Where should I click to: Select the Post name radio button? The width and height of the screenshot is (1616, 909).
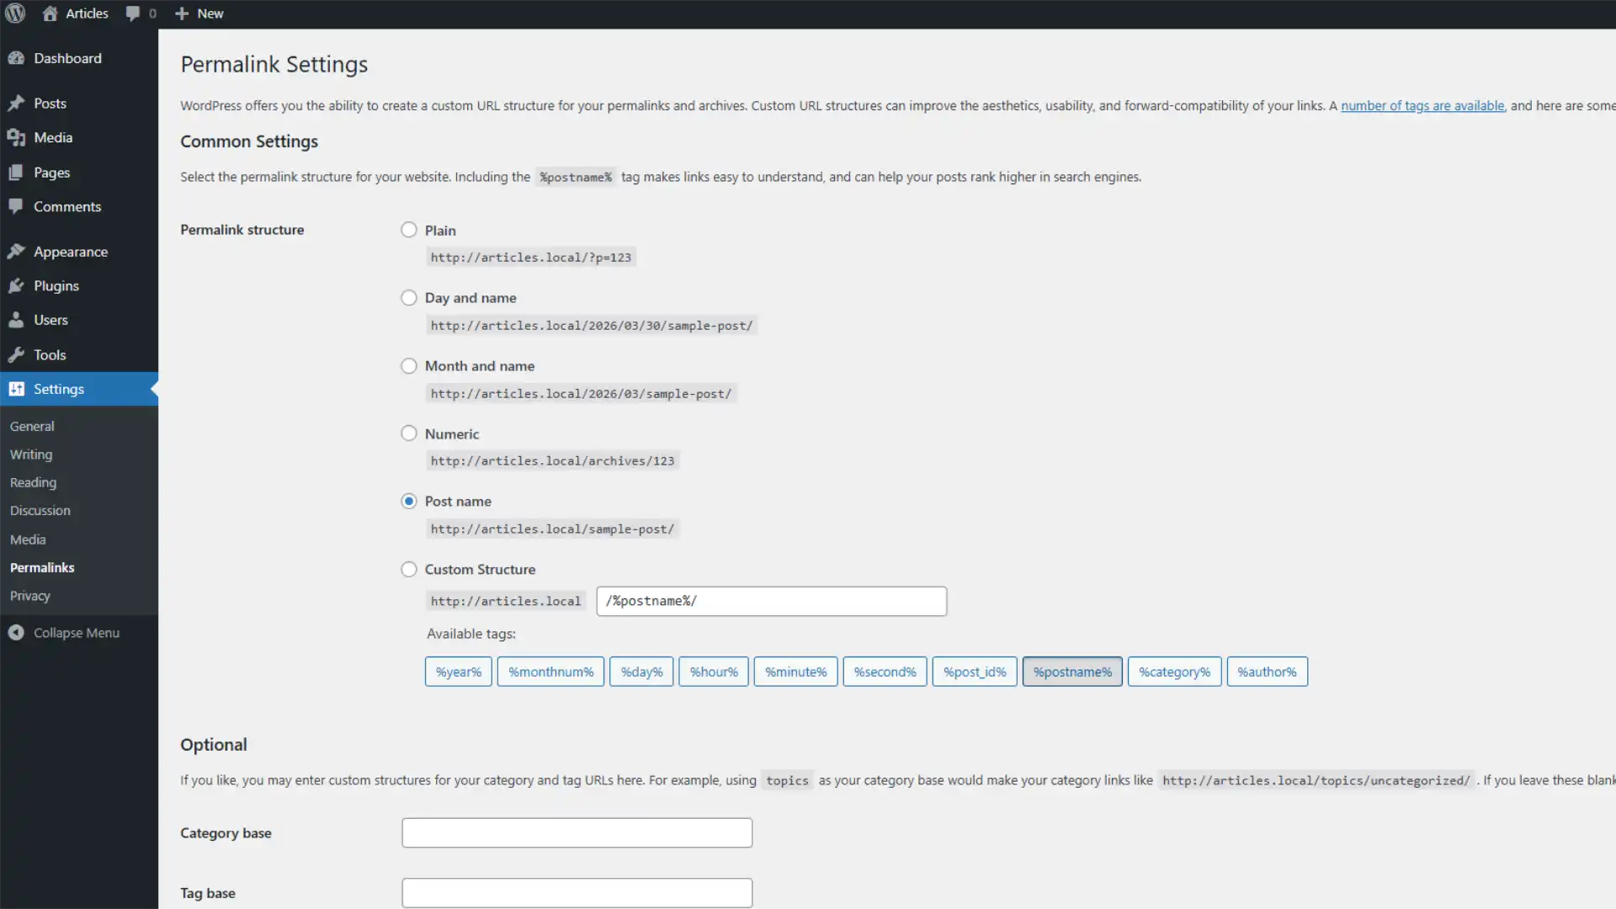coord(409,502)
